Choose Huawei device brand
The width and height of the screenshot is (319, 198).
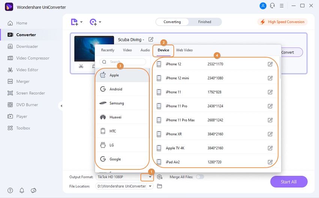[x=122, y=117]
